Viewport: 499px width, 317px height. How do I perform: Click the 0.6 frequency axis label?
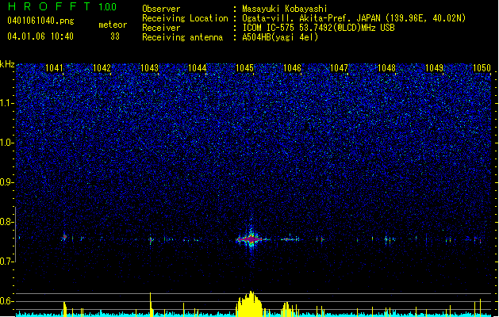pyautogui.click(x=7, y=301)
